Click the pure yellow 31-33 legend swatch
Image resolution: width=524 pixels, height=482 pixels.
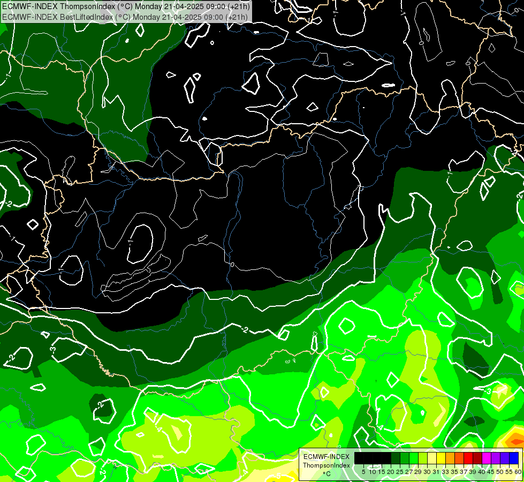441,458
